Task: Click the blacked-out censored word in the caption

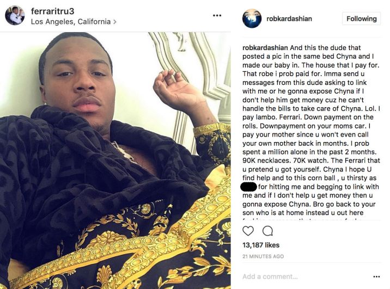Action: (x=249, y=187)
